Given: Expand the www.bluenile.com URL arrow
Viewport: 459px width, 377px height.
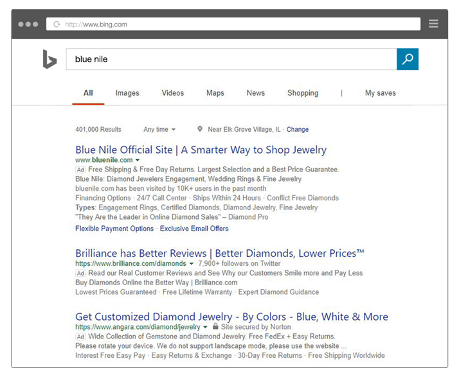Looking at the screenshot, I should pos(138,160).
